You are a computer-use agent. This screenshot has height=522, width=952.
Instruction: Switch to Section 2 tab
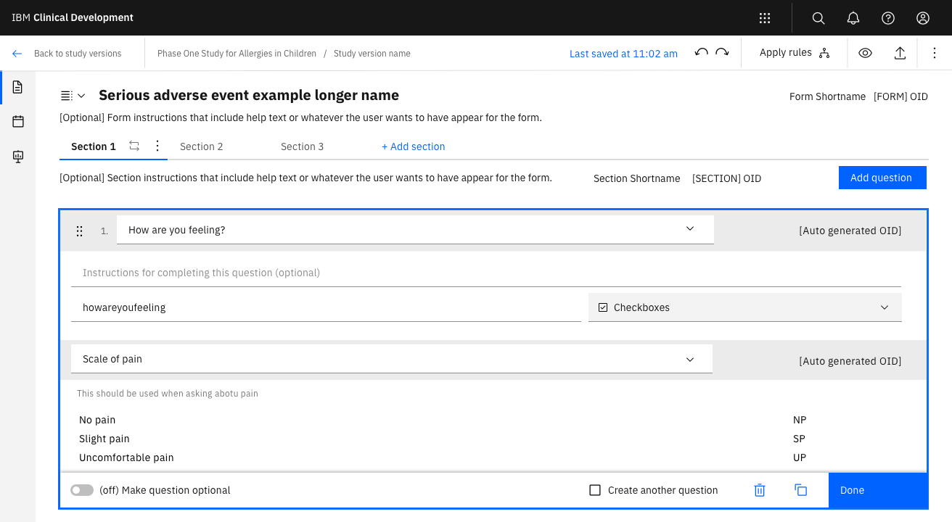click(x=202, y=146)
